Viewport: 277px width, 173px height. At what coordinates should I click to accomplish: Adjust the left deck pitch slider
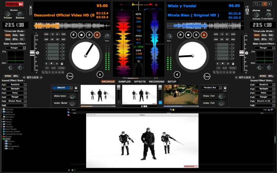point(32,53)
